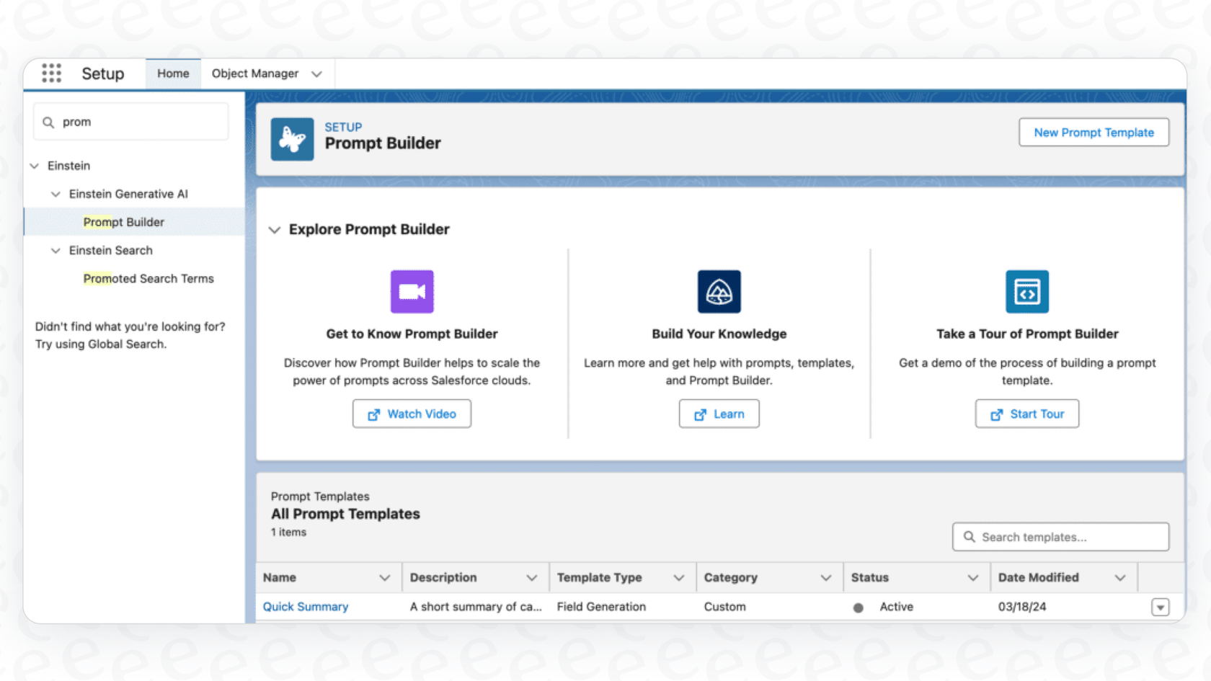Select Promoted Search Terms in sidebar
This screenshot has height=681, width=1211.
[148, 278]
